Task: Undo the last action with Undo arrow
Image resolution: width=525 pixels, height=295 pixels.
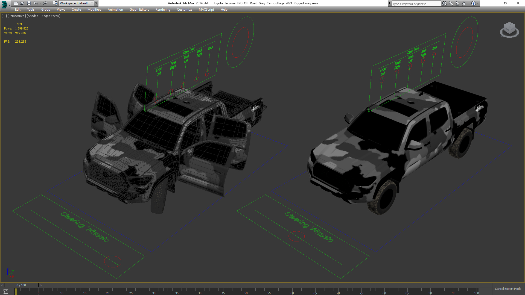Action: pyautogui.click(x=36, y=3)
